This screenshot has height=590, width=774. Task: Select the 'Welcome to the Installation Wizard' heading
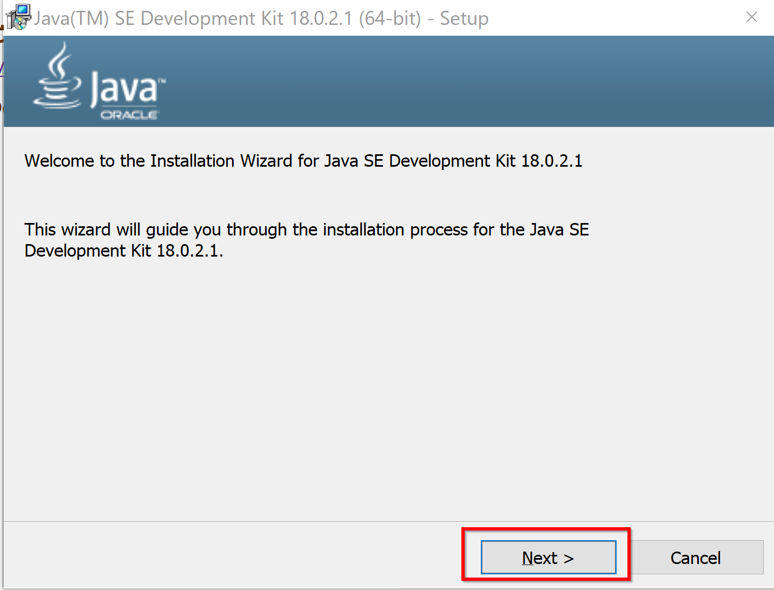(303, 161)
